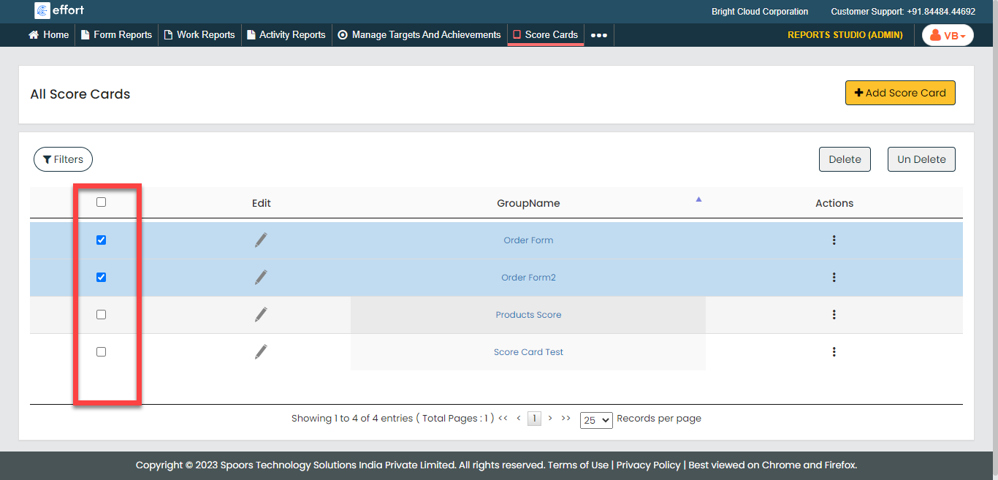The image size is (998, 480).
Task: Uncheck the Order Form checkbox
Action: pyautogui.click(x=102, y=240)
